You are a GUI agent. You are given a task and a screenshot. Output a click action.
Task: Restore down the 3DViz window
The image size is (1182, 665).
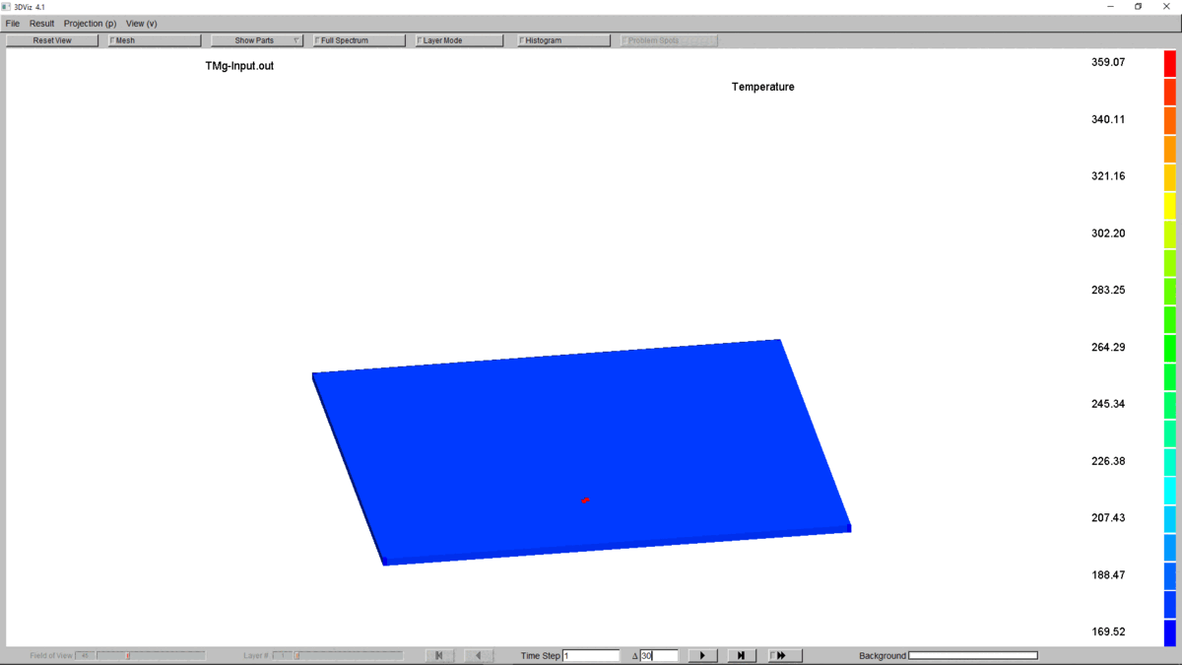coord(1138,7)
